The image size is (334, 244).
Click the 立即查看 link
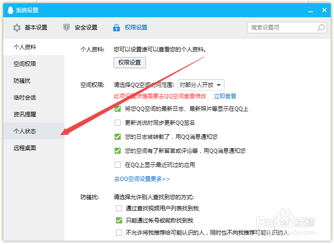(225, 96)
